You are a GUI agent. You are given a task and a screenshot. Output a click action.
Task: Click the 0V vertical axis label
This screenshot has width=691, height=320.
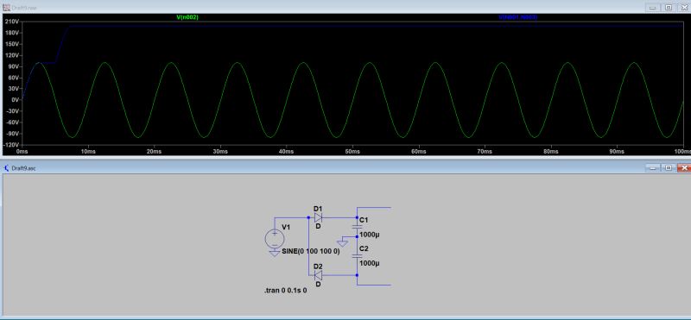pyautogui.click(x=14, y=100)
